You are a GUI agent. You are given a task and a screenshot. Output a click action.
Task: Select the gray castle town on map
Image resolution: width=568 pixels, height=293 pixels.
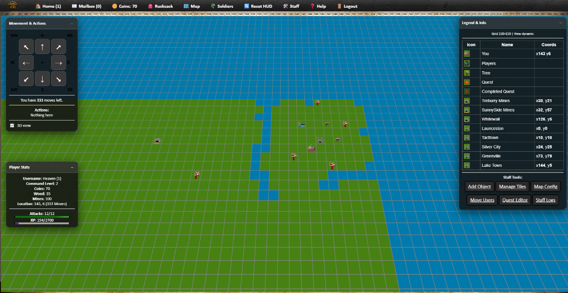coord(320,140)
